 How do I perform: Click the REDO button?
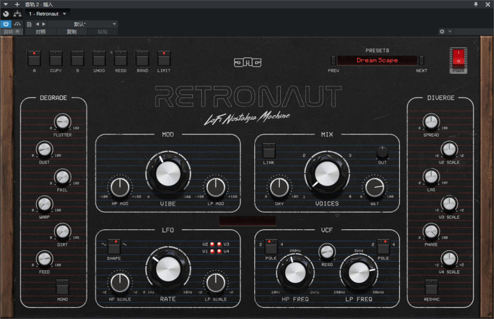click(x=121, y=58)
